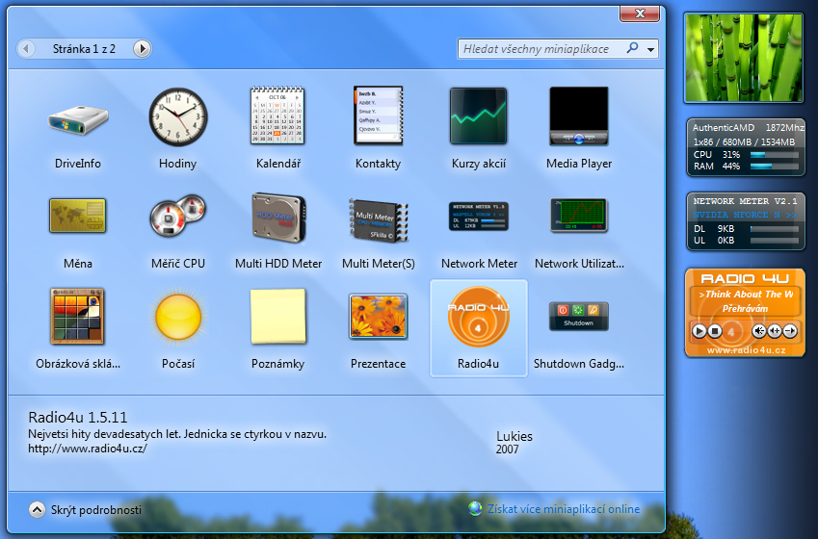Go to the previous gadget page
Viewport: 818px width, 539px height.
(26, 48)
